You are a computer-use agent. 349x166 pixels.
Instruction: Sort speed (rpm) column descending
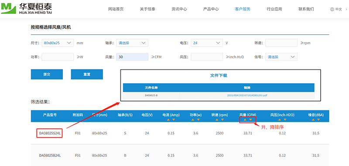[x=222, y=120]
